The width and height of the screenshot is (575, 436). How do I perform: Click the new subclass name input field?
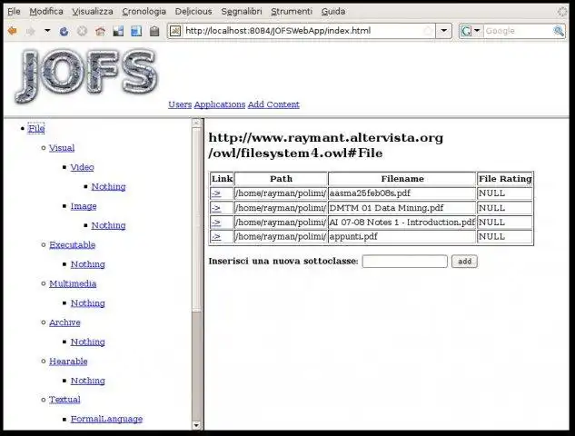tap(404, 262)
